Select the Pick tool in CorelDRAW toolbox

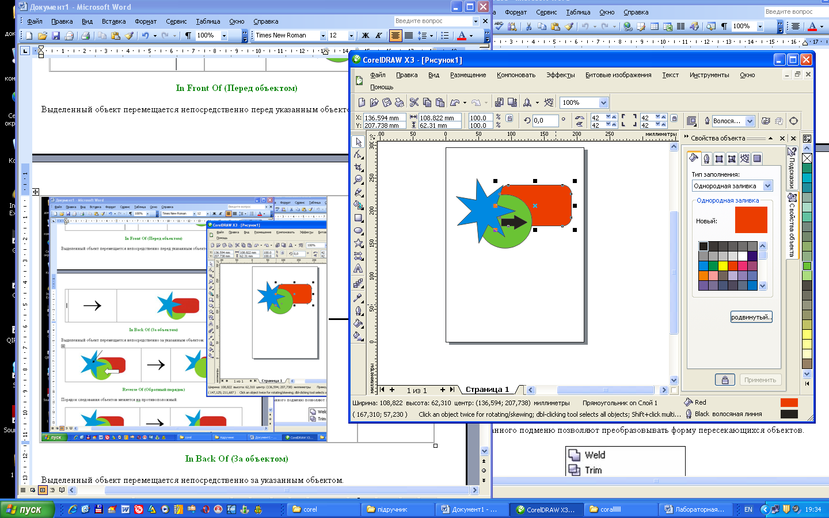(x=358, y=142)
